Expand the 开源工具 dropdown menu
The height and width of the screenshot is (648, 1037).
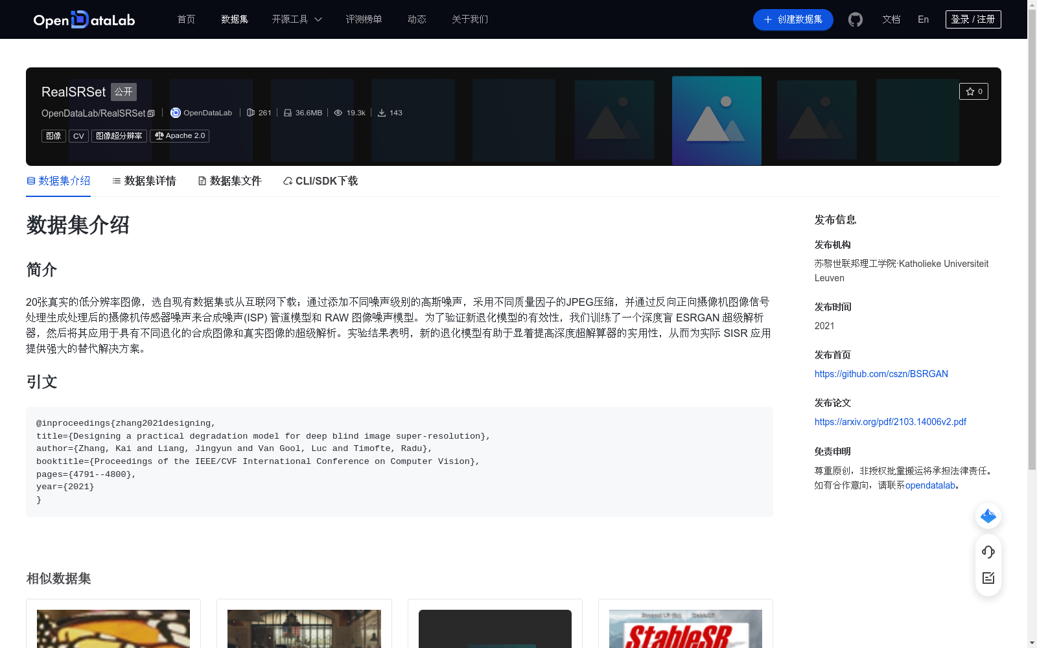pyautogui.click(x=297, y=19)
